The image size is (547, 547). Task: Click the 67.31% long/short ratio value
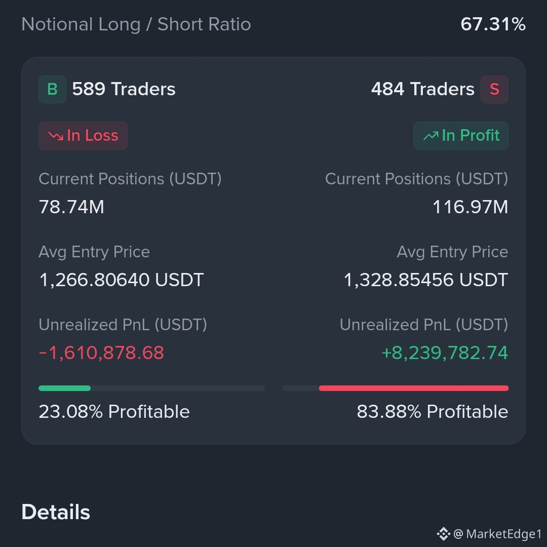tap(493, 24)
